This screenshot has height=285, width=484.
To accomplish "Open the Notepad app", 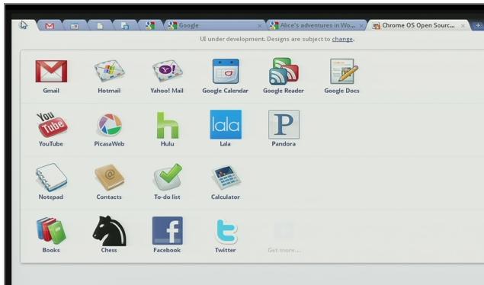I will tap(51, 178).
